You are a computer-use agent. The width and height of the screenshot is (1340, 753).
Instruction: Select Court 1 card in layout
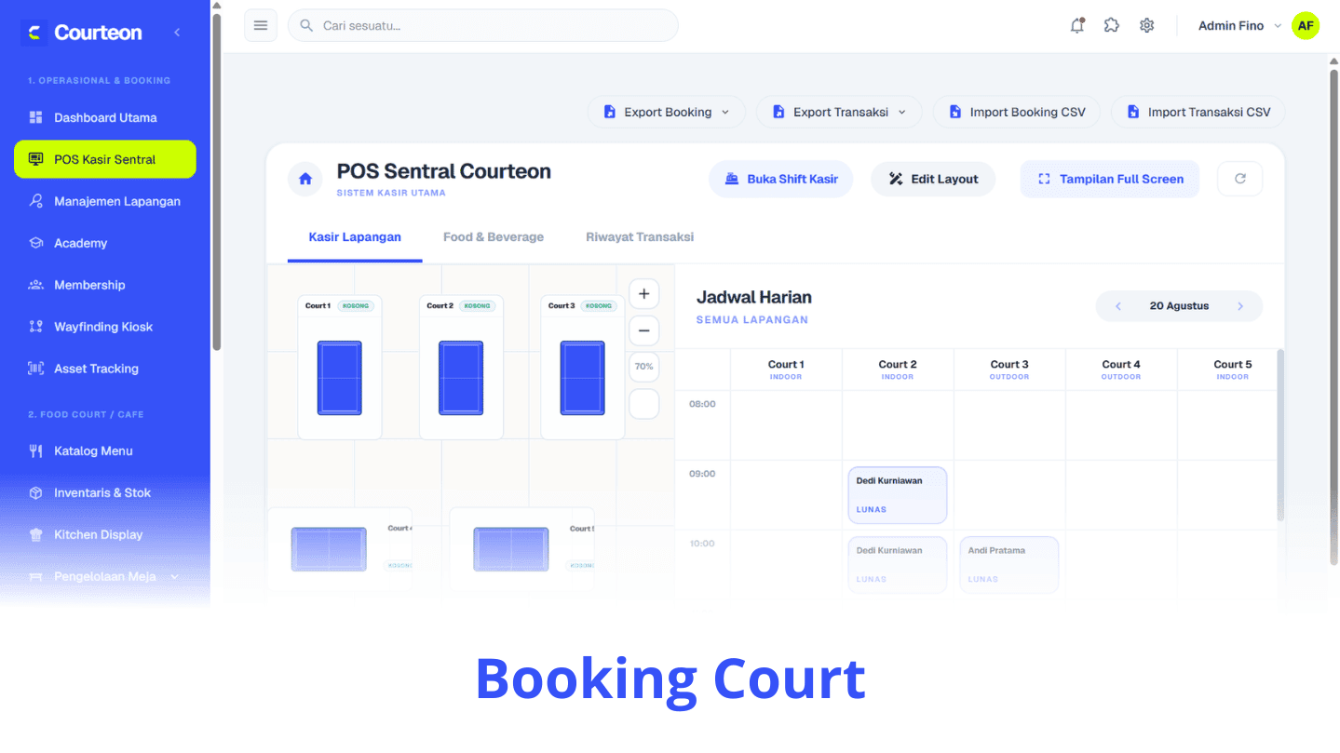(340, 367)
